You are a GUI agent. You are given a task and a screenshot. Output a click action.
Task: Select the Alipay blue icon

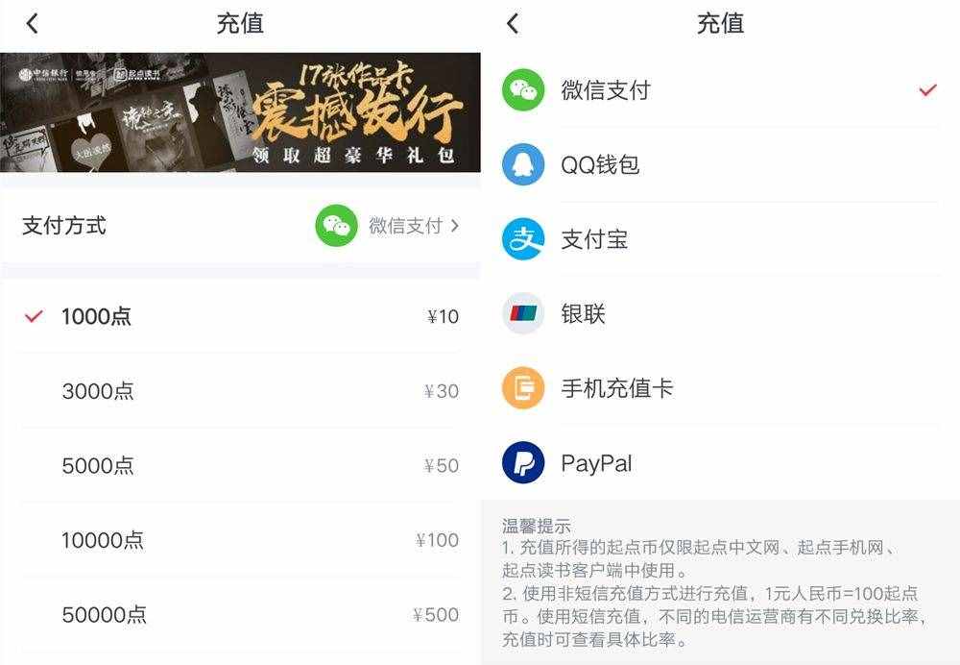(x=523, y=239)
